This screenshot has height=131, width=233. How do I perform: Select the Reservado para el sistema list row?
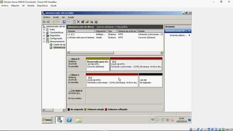coord(115,37)
